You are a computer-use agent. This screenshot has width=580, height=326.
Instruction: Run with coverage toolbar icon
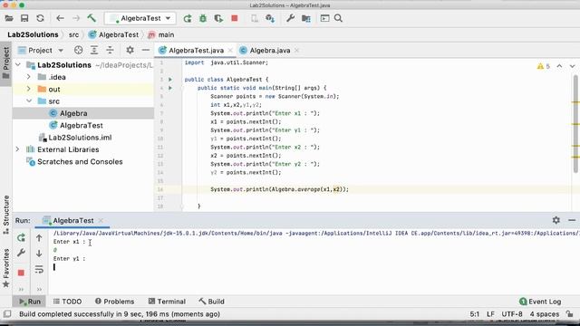point(218,18)
